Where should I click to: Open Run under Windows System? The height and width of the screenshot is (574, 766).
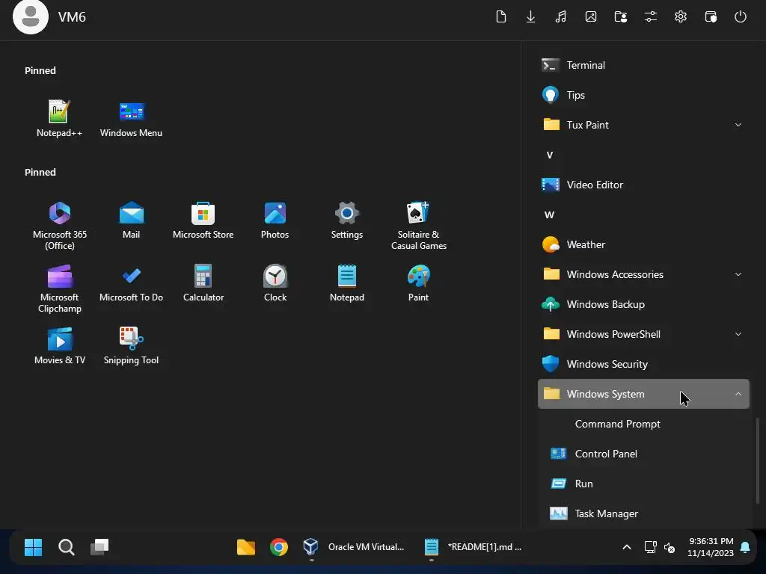coord(643,484)
